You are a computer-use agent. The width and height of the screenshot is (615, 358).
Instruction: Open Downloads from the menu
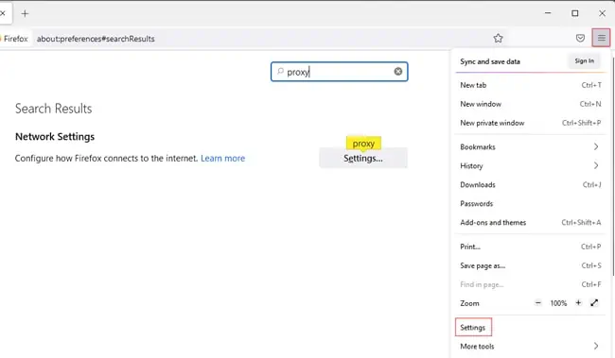(x=530, y=184)
